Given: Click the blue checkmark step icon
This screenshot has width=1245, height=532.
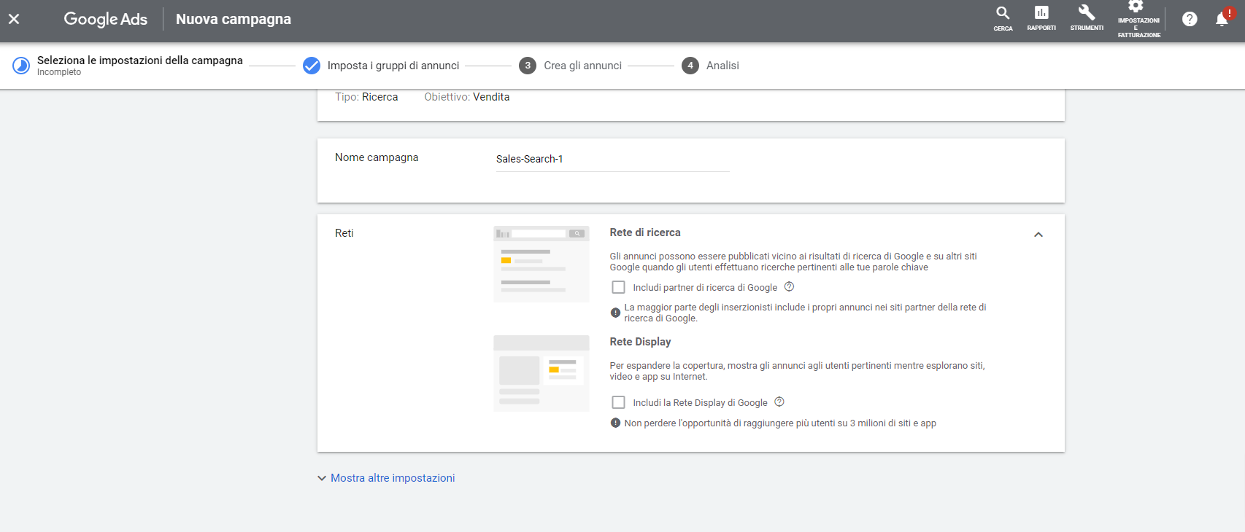Looking at the screenshot, I should click(312, 66).
